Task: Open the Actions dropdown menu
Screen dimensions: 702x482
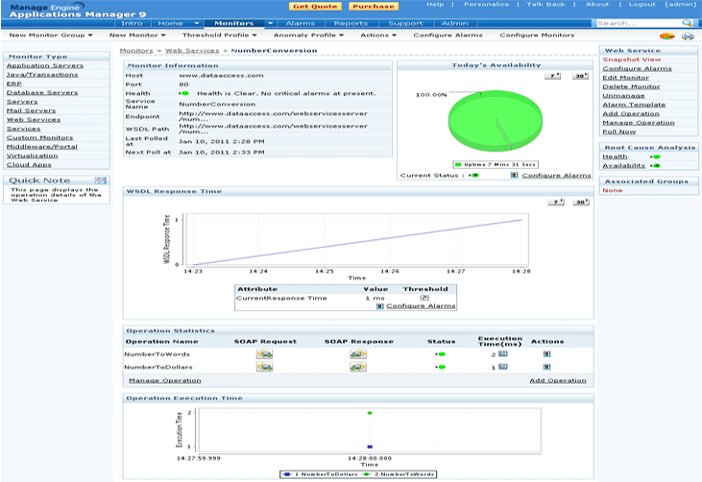Action: (378, 35)
